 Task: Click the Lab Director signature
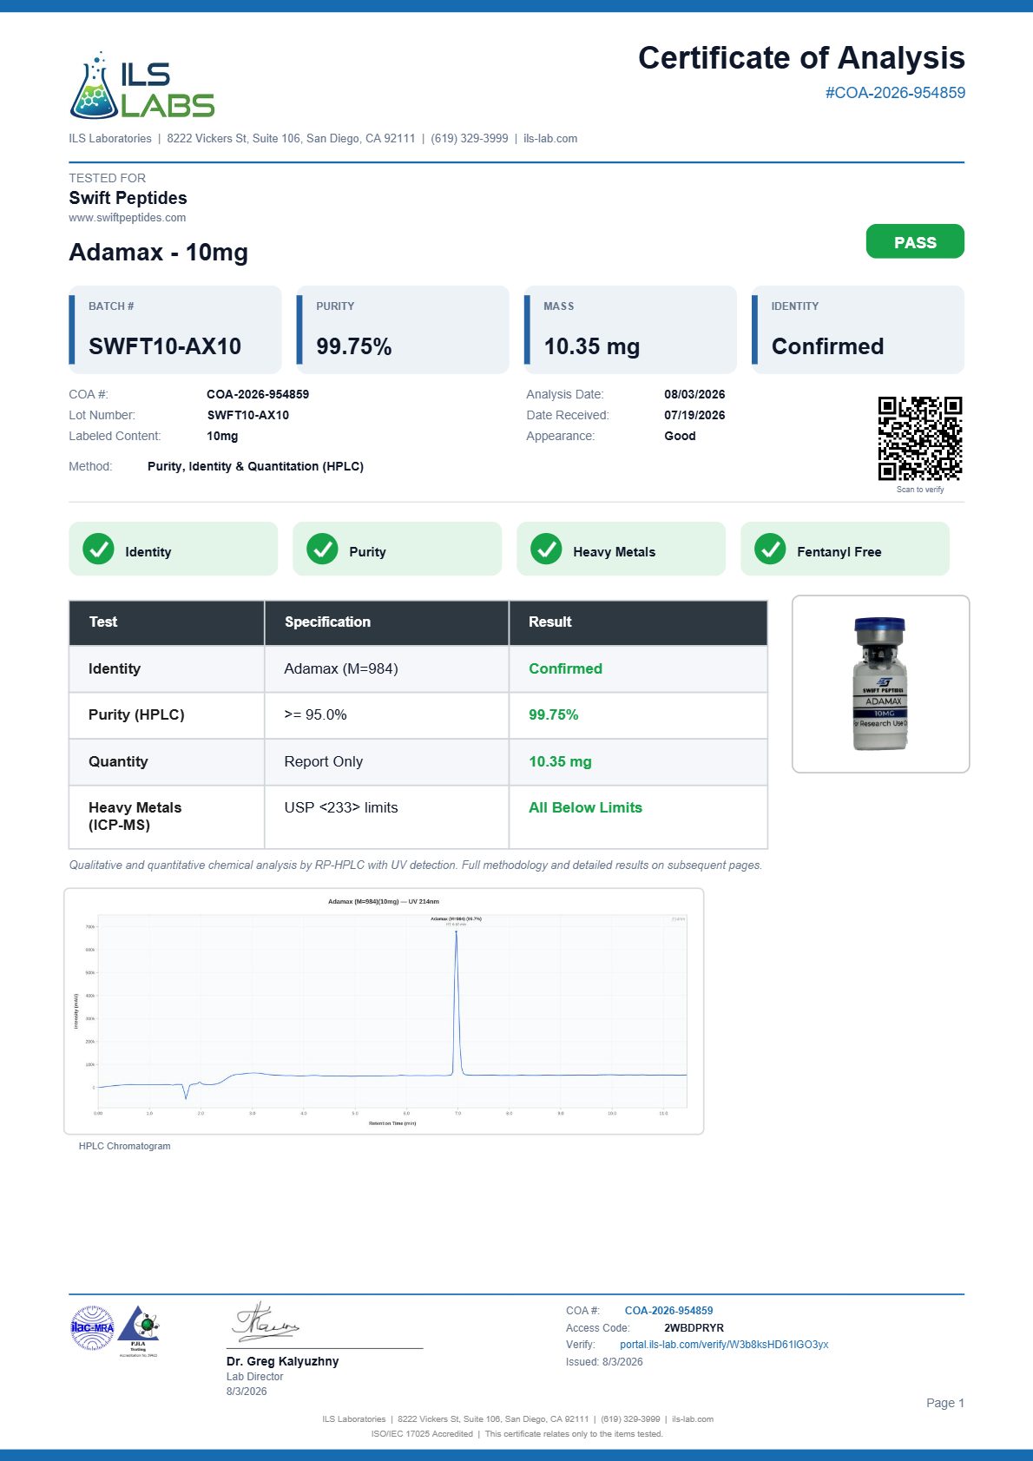pos(266,1323)
